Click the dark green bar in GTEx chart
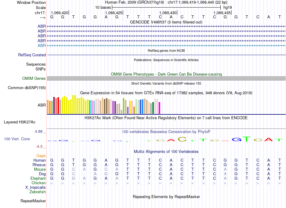Screen dimensions: 286x208 153,108
